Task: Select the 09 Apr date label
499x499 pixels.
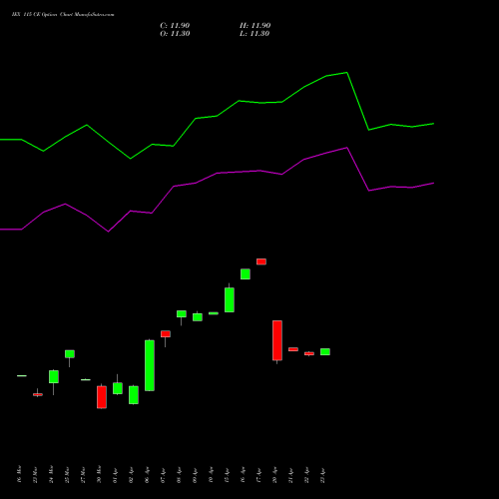Action: (x=195, y=475)
